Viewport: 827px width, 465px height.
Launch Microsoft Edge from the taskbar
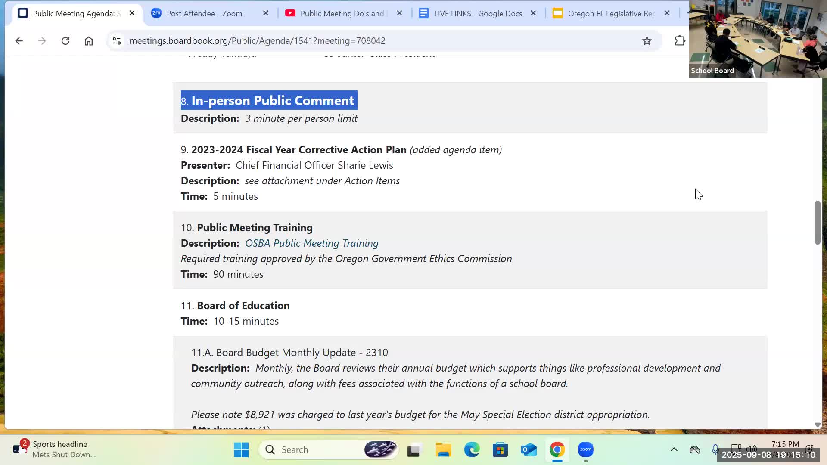(472, 449)
